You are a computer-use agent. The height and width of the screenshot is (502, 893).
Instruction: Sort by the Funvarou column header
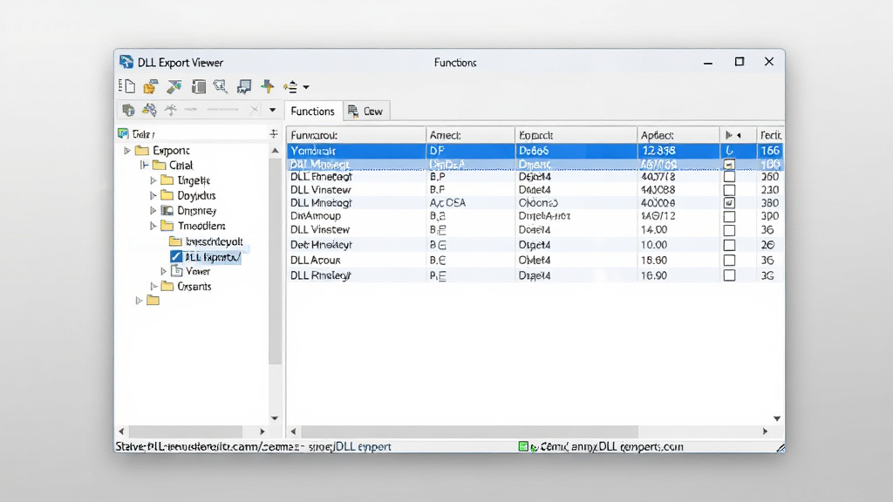[356, 135]
